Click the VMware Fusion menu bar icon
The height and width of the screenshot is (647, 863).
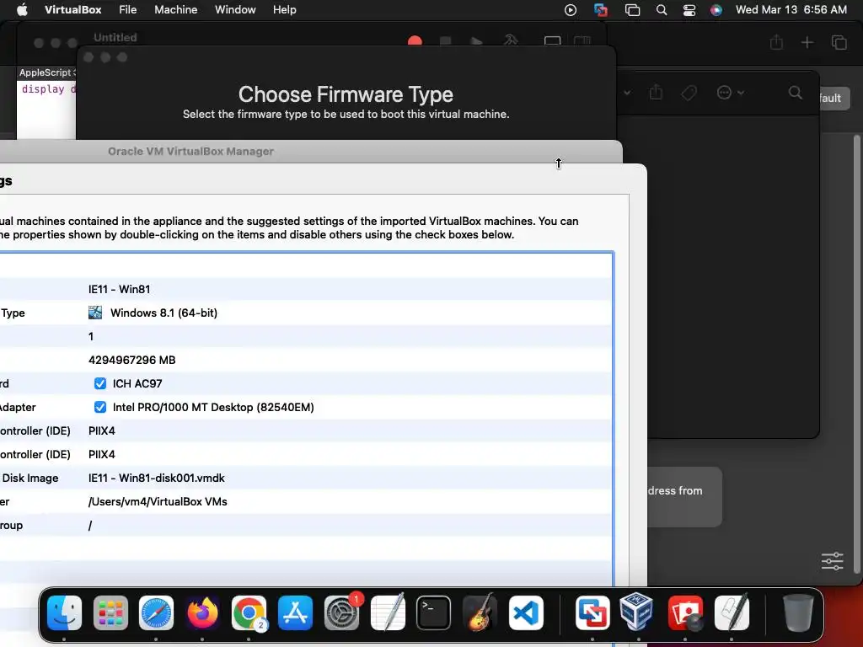click(x=601, y=10)
